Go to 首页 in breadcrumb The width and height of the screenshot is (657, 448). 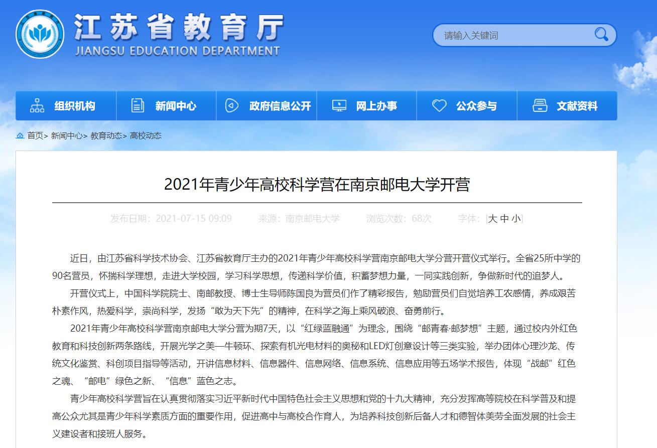pyautogui.click(x=35, y=135)
